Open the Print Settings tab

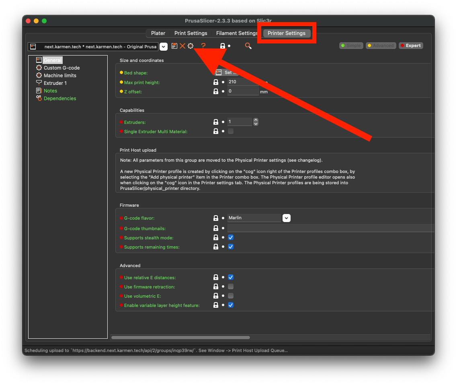pyautogui.click(x=191, y=33)
